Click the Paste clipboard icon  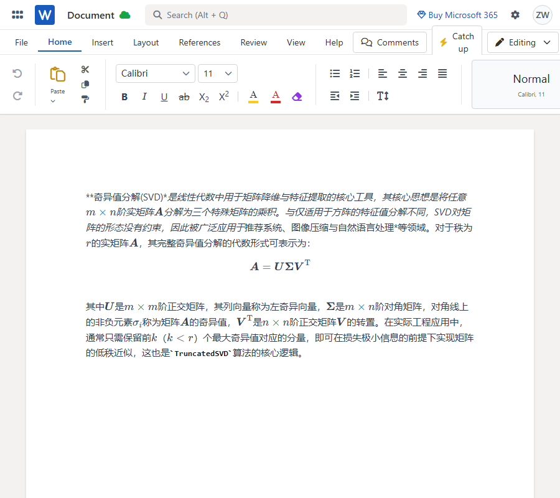[57, 75]
